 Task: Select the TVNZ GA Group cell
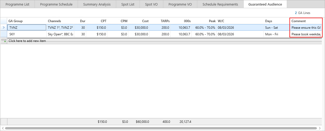pos(27,27)
